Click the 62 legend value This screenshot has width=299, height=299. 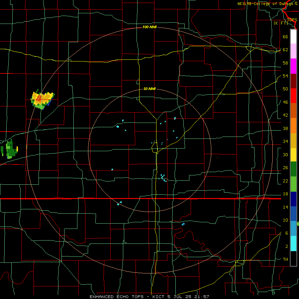(285, 50)
